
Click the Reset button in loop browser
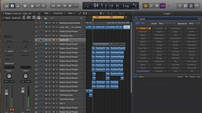click(143, 29)
